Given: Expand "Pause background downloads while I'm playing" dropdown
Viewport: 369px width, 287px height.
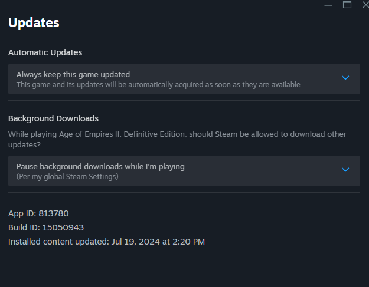Looking at the screenshot, I should pos(184,171).
